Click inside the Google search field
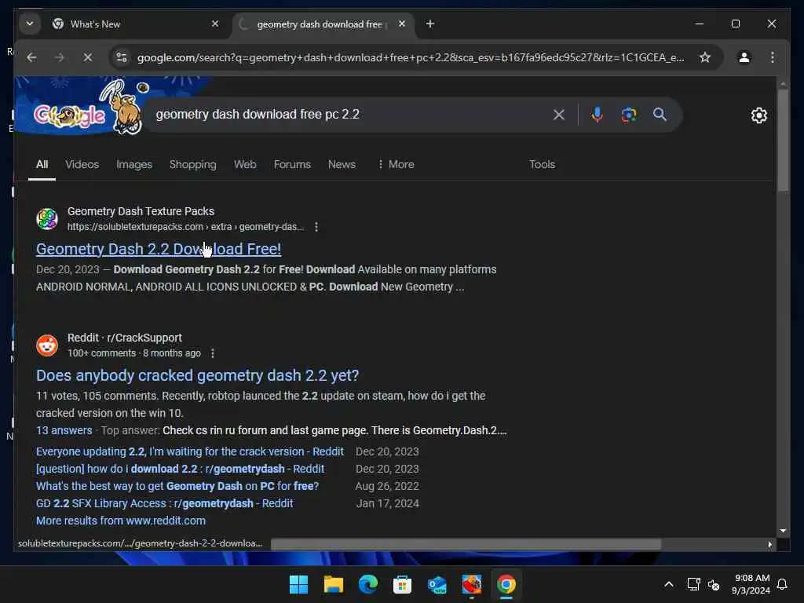This screenshot has height=603, width=804. pyautogui.click(x=349, y=115)
